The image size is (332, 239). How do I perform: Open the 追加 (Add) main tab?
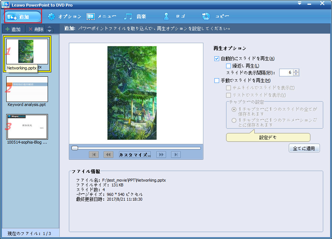(x=23, y=16)
